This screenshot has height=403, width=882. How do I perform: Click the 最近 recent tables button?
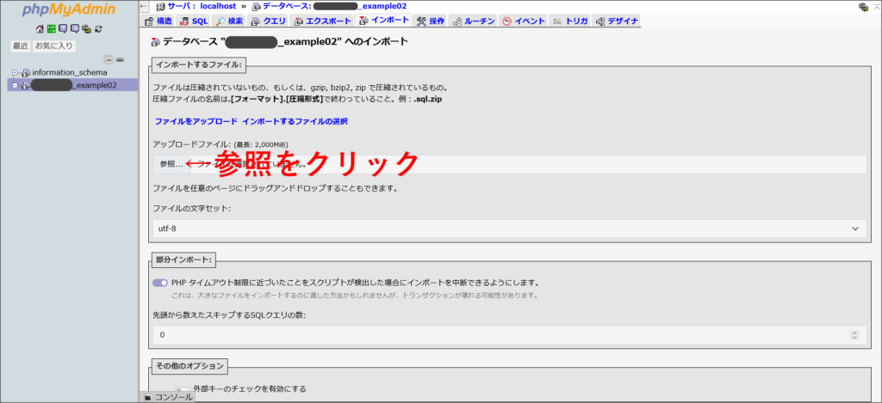(21, 46)
